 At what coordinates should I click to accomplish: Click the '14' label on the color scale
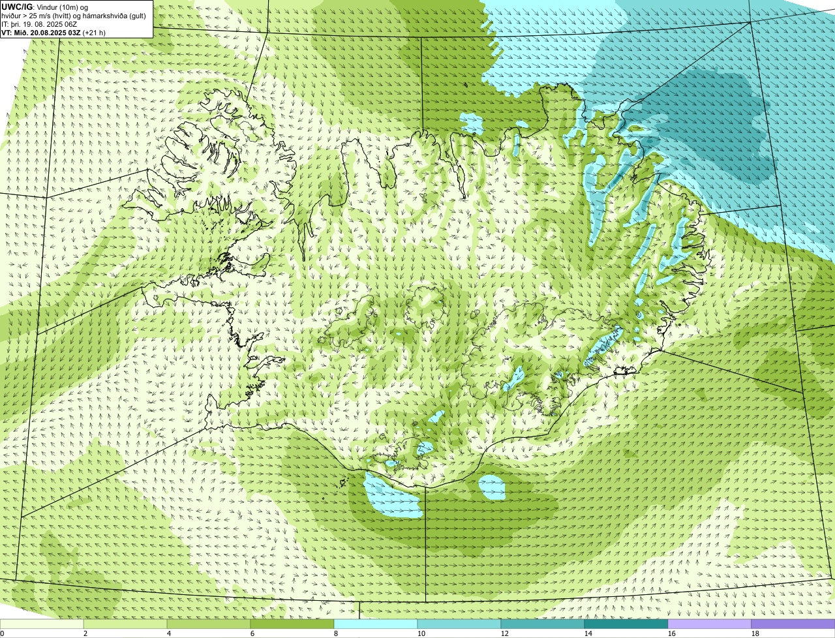pos(588,633)
